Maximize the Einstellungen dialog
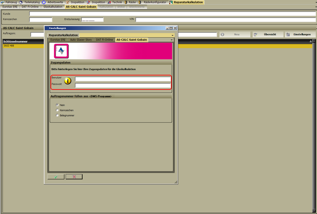 171,28
